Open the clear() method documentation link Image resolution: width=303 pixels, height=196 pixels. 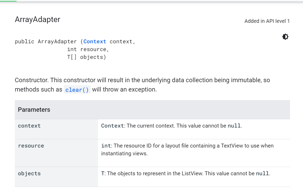[77, 90]
